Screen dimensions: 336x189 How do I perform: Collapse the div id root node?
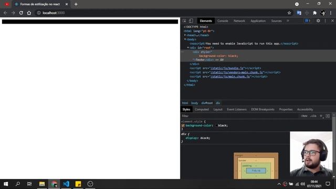point(188,48)
